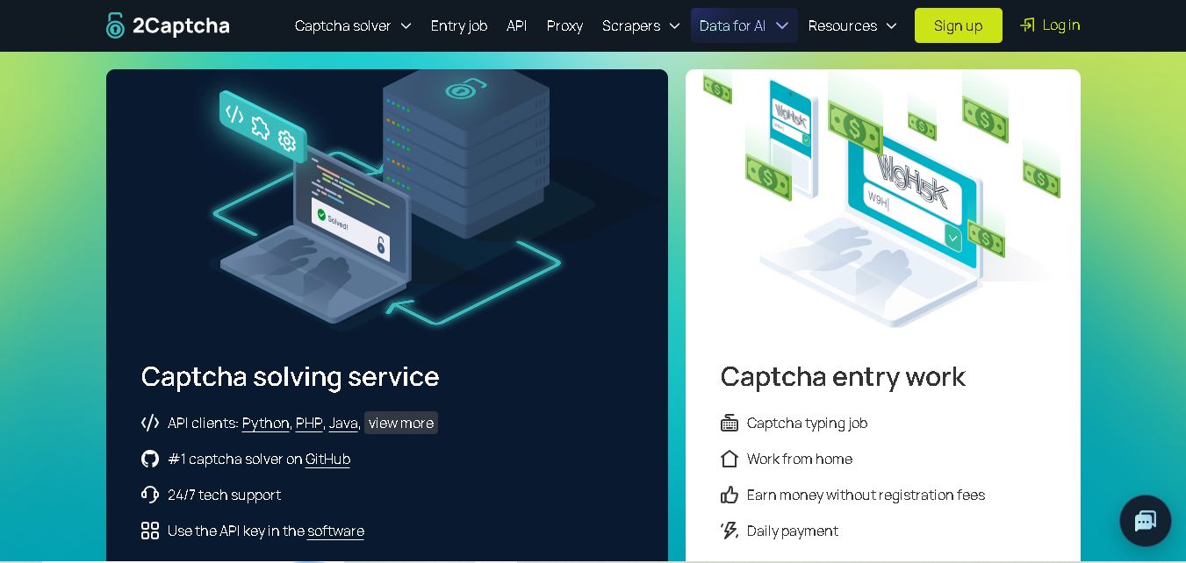Expand the Scrapers dropdown chevron
This screenshot has height=563, width=1186.
674,26
